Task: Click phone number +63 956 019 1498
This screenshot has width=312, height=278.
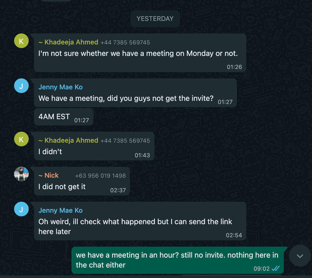Action: 100,176
